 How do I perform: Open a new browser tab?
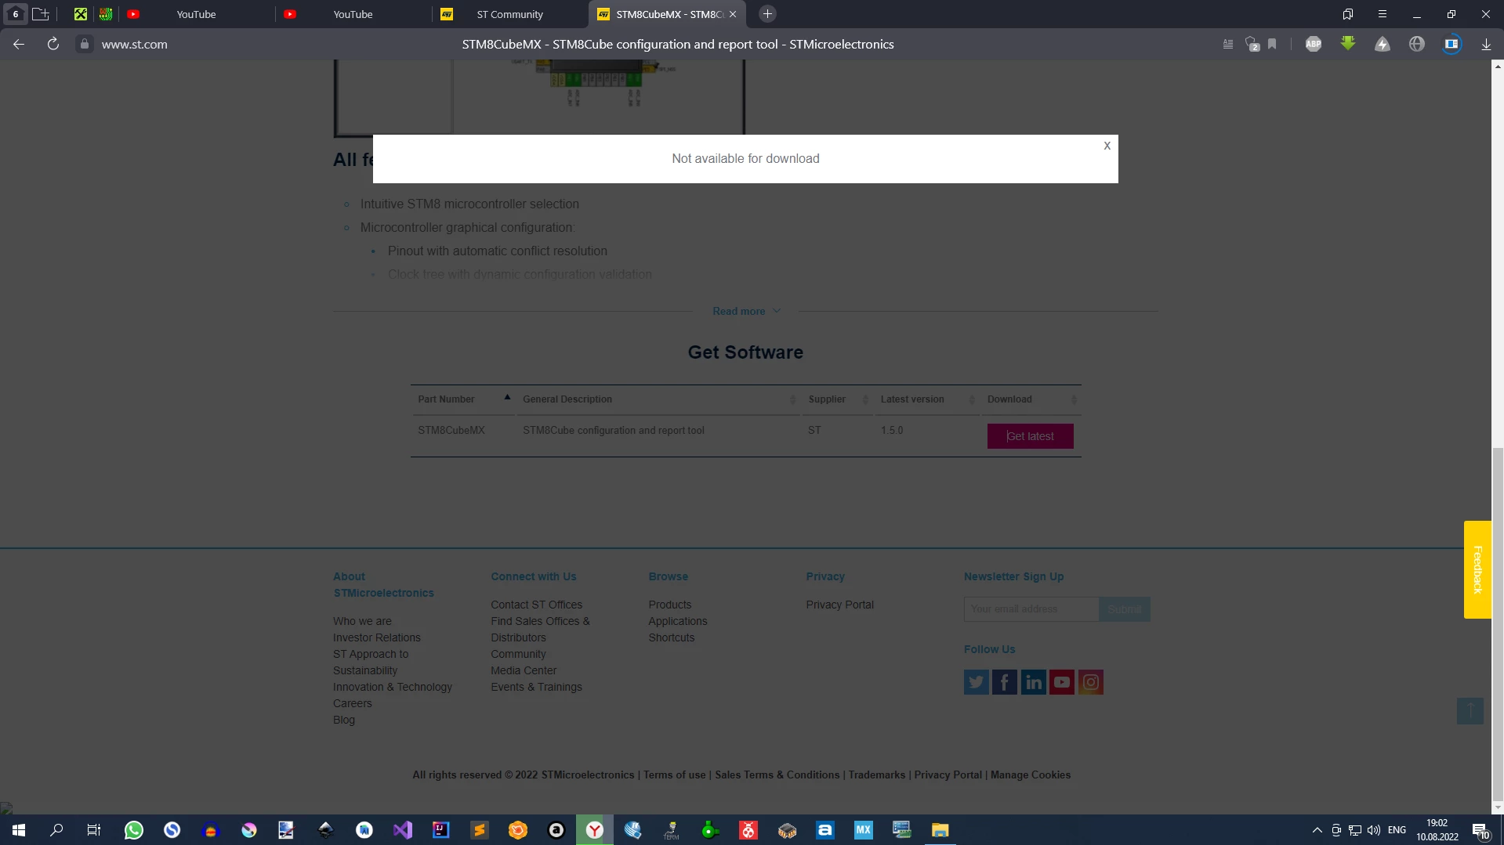click(x=768, y=14)
